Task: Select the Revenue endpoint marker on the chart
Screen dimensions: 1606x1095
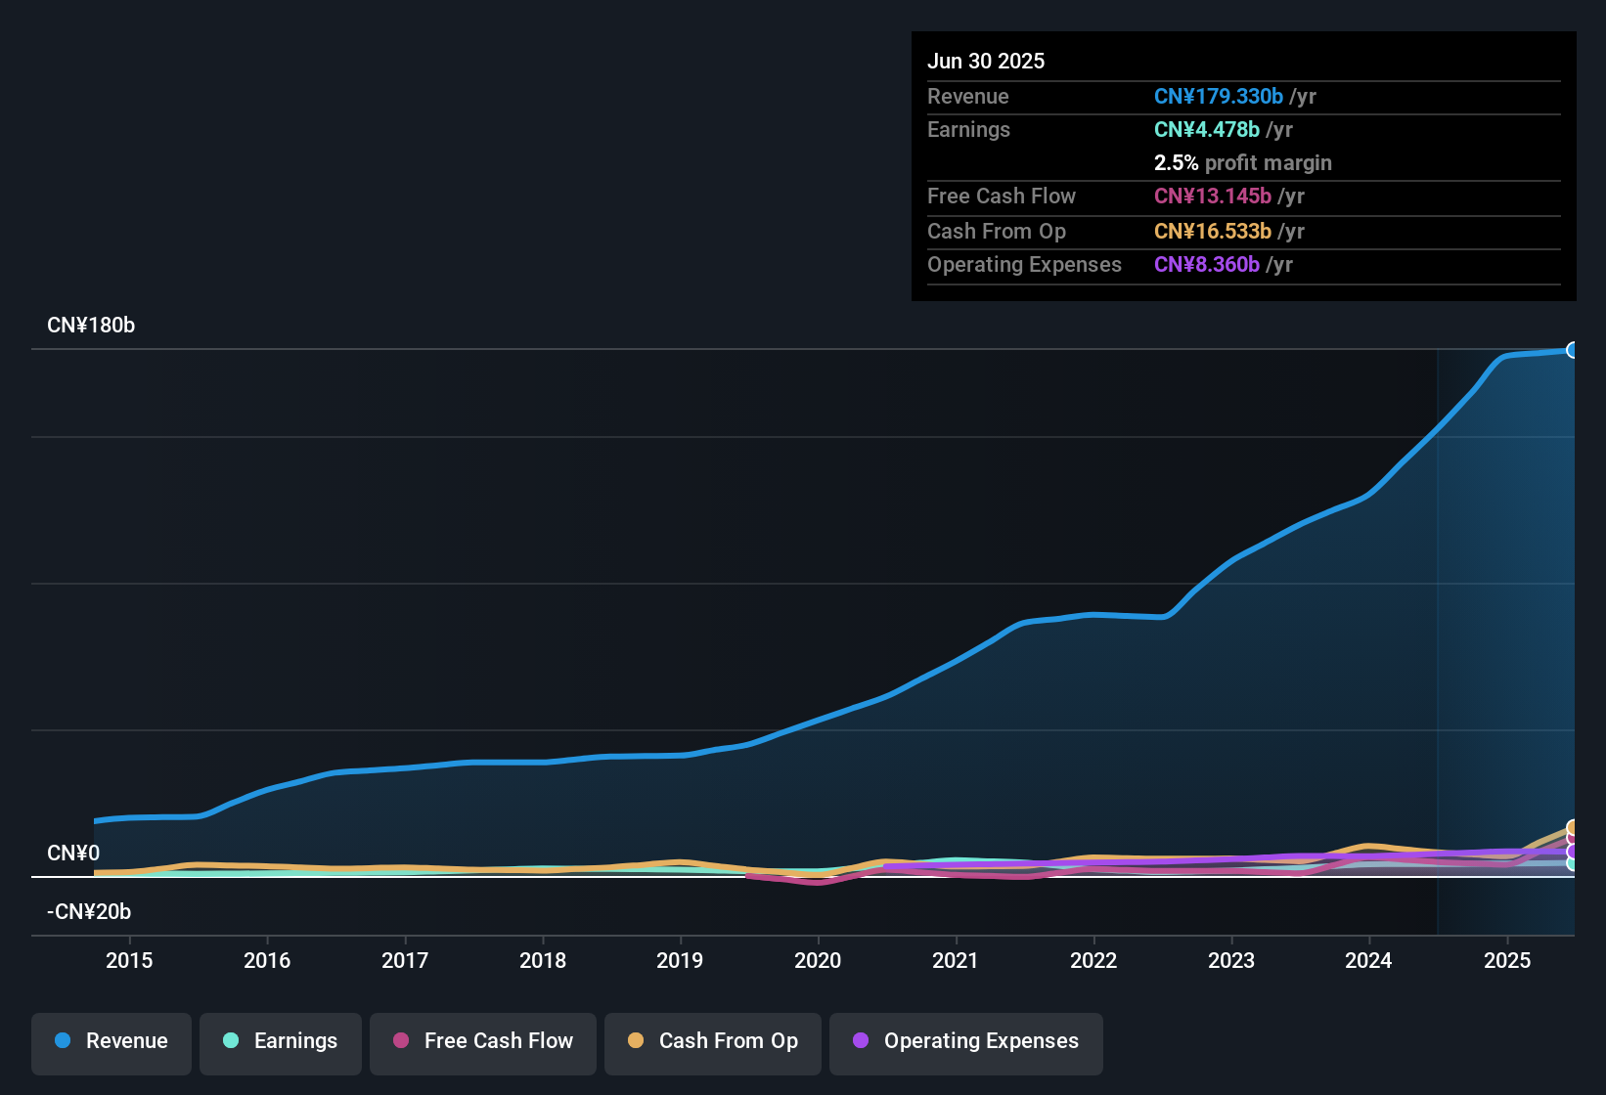Action: pos(1573,349)
